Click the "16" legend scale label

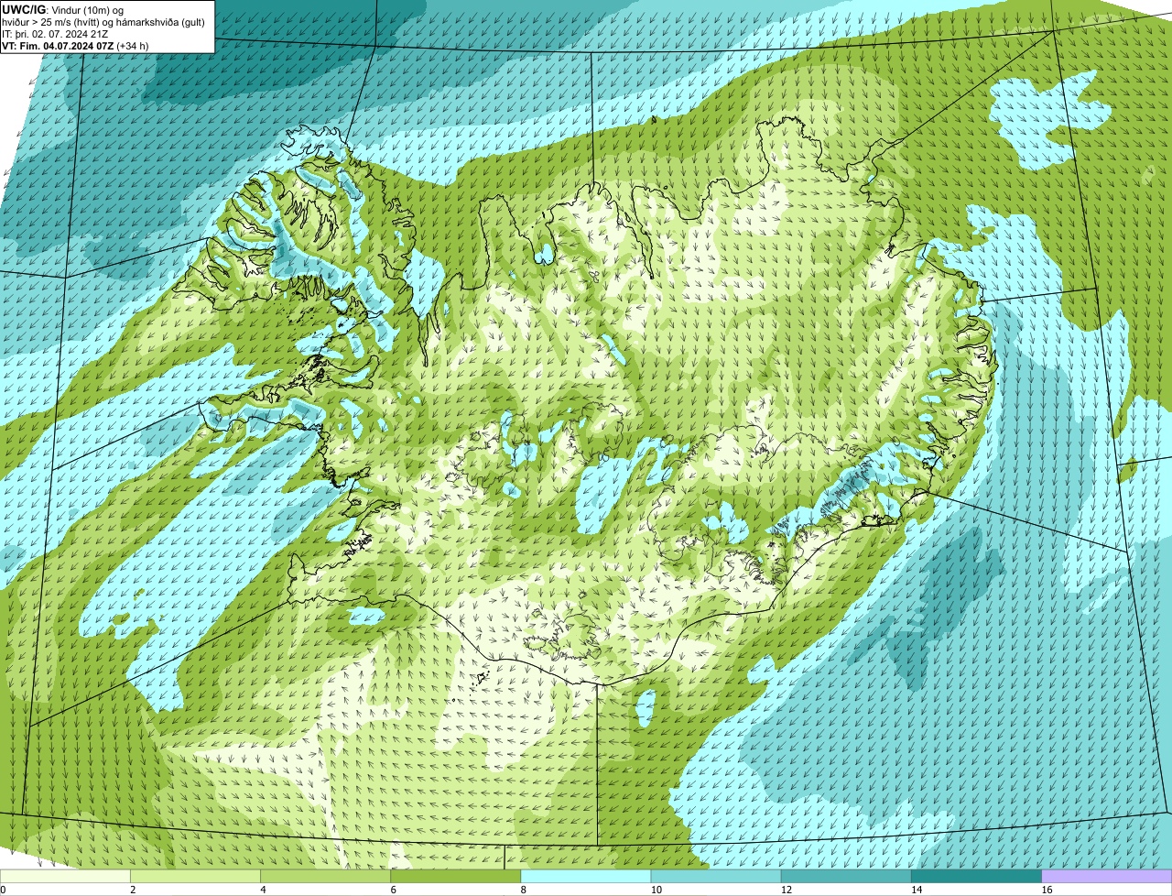point(1047,890)
